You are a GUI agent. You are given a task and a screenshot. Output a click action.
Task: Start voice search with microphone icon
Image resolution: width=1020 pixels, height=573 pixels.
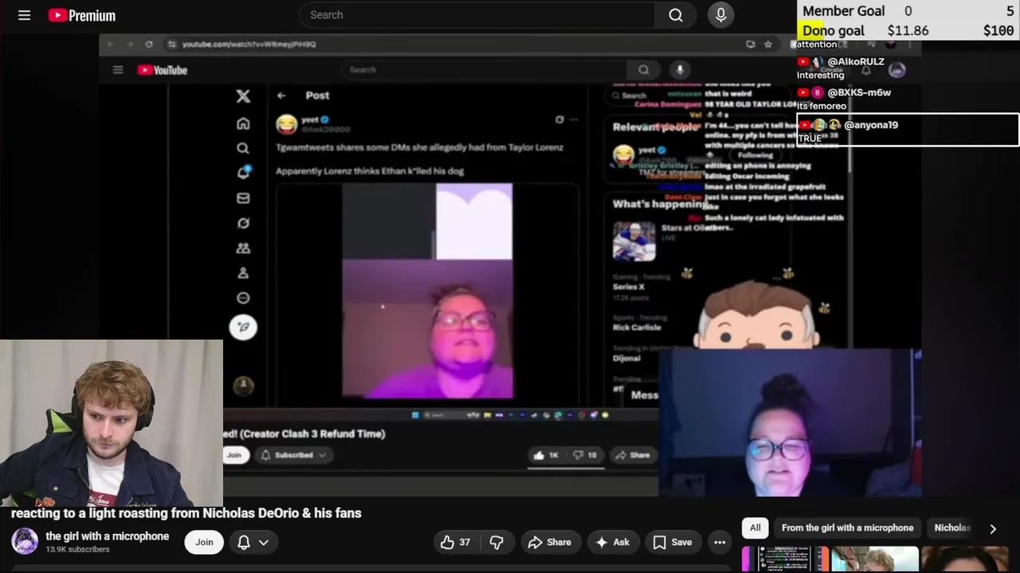point(721,15)
